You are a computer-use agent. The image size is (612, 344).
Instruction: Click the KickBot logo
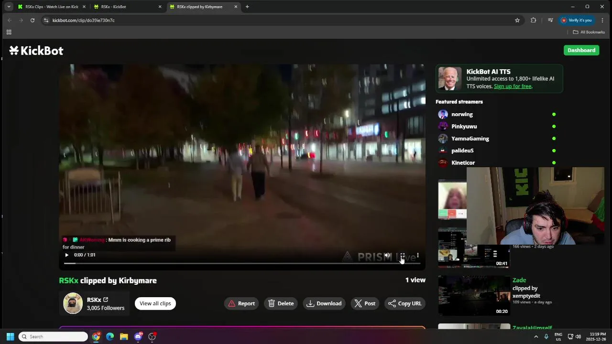[36, 51]
